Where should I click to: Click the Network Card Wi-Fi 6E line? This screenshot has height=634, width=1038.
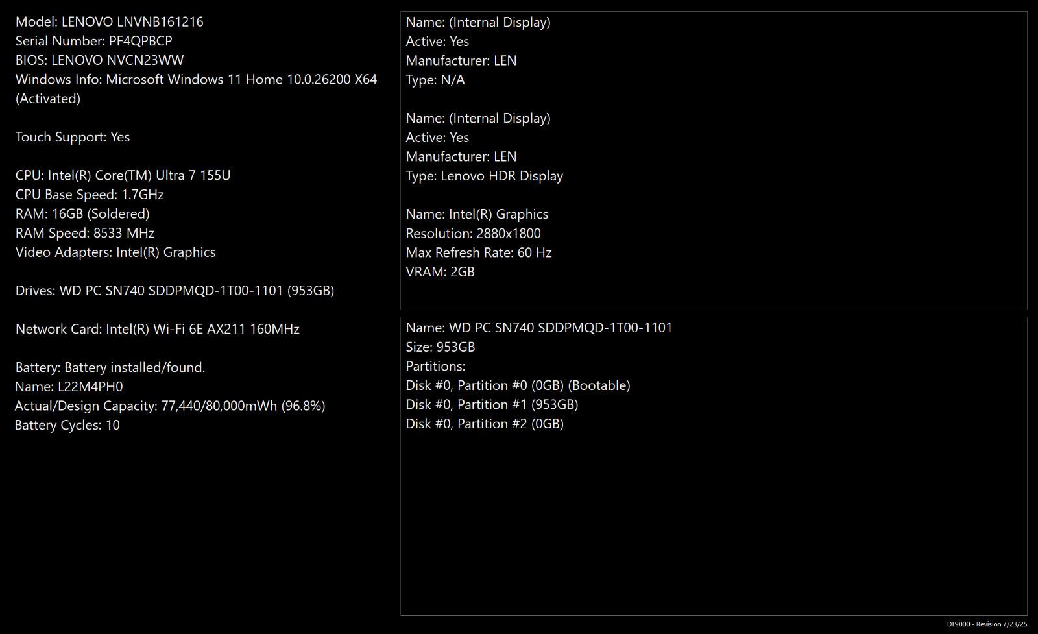[158, 329]
